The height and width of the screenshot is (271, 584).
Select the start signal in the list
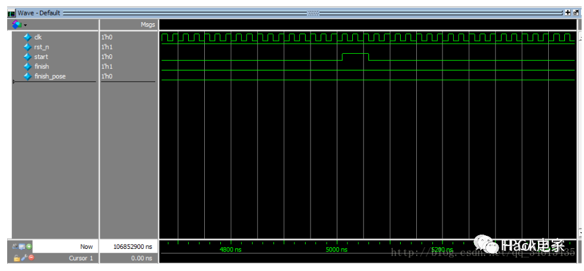click(x=41, y=57)
